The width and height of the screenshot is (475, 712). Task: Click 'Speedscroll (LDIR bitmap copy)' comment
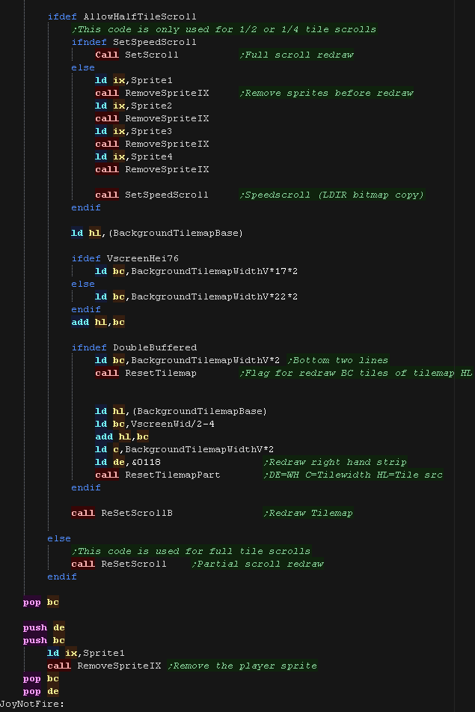tap(331, 195)
